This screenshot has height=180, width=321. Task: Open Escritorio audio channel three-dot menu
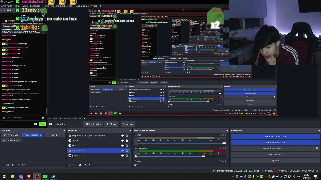[x=136, y=139]
